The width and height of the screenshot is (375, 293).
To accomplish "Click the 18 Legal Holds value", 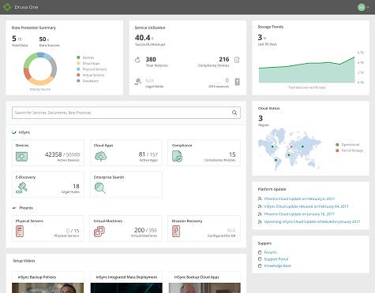I will [76, 187].
